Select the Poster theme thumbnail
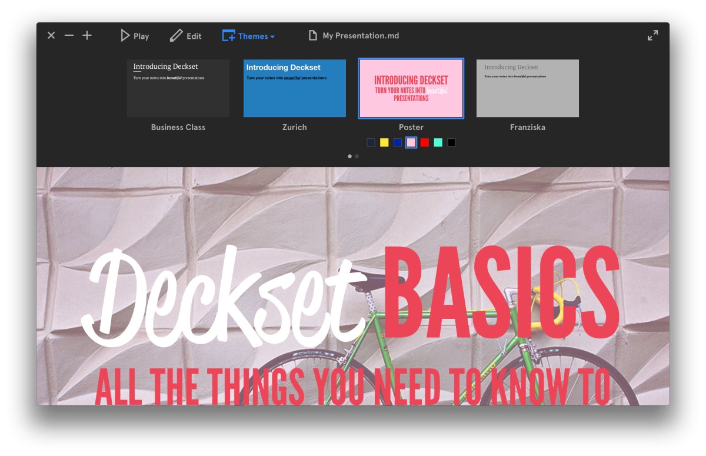Image resolution: width=706 pixels, height=456 pixels. click(x=411, y=88)
